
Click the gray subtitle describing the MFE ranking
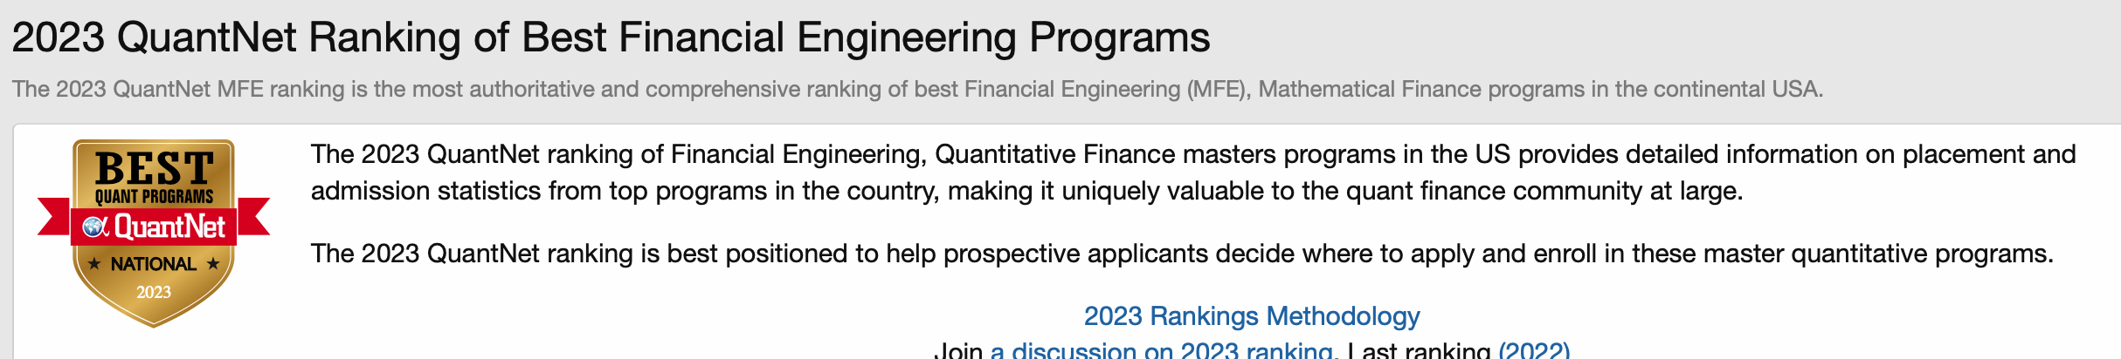pyautogui.click(x=917, y=89)
